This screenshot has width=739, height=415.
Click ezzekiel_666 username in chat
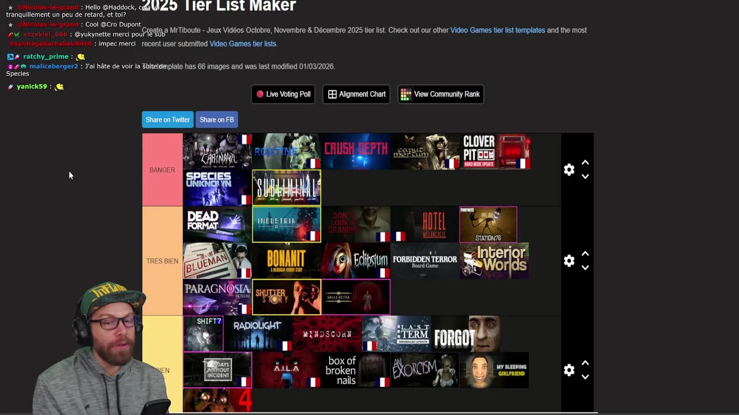pyautogui.click(x=45, y=34)
